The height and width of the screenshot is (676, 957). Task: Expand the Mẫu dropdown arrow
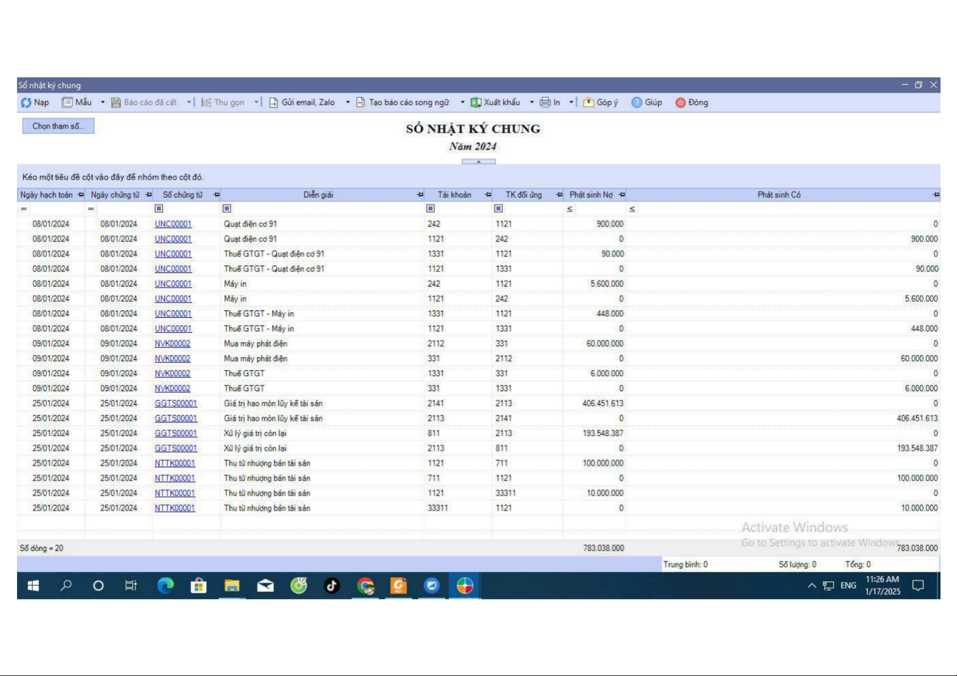(103, 103)
